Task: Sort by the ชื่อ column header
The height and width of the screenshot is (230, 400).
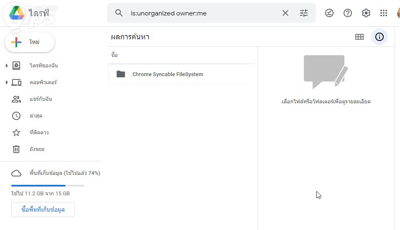Action: click(114, 55)
